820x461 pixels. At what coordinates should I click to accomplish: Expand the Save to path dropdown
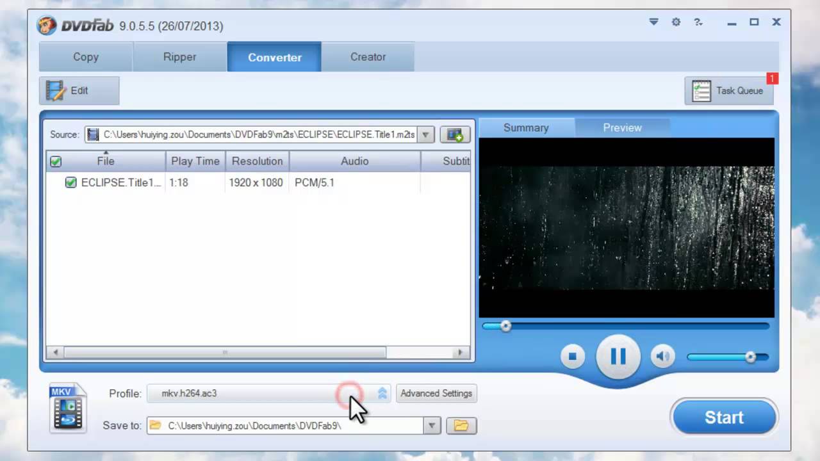[x=432, y=425]
